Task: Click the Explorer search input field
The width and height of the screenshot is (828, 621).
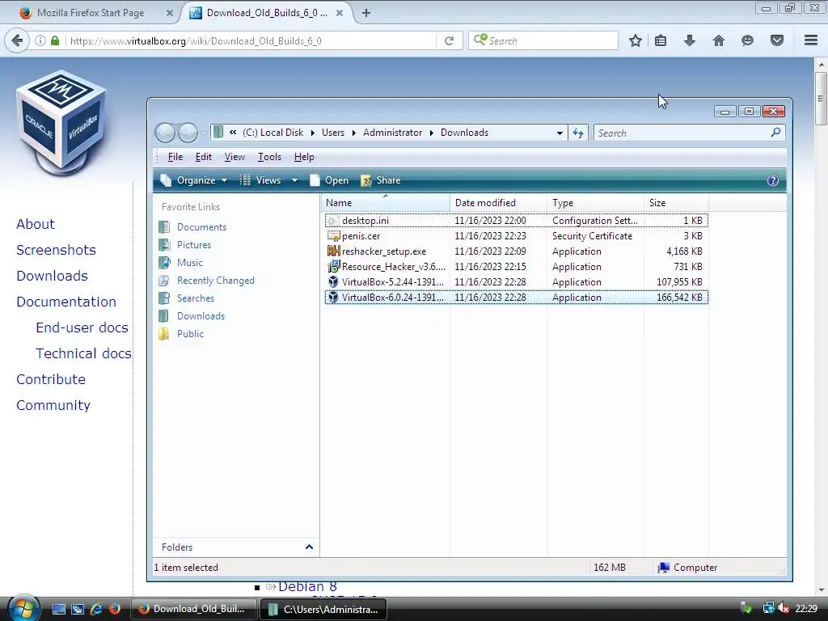Action: click(681, 133)
